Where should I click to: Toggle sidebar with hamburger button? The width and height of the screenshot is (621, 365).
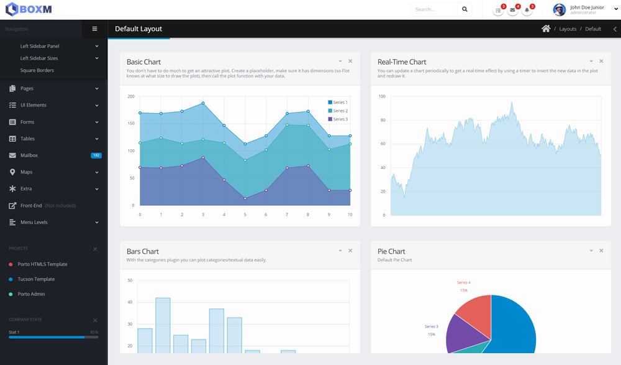[x=94, y=29]
